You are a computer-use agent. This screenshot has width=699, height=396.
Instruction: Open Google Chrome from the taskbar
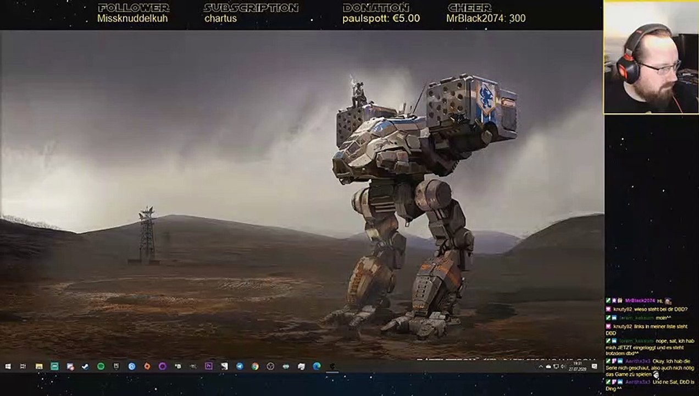coord(255,366)
